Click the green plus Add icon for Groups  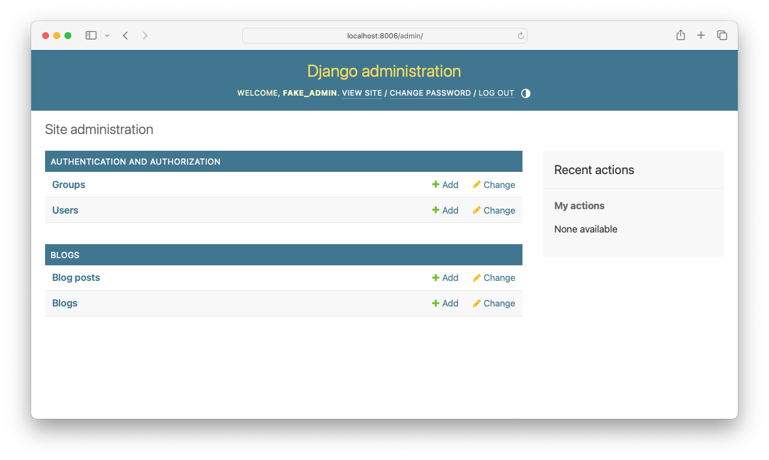coord(435,184)
